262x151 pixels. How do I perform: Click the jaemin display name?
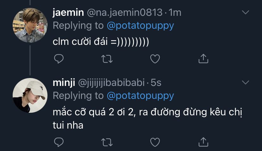(x=68, y=12)
